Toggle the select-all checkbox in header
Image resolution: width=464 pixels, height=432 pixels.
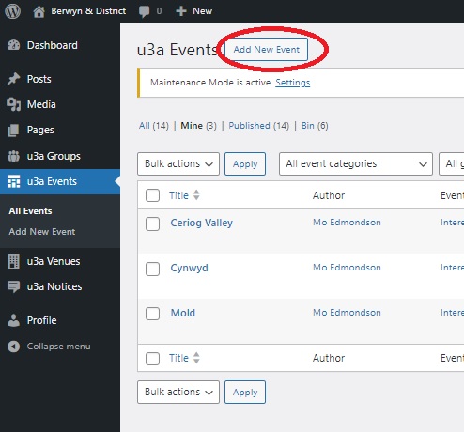point(152,195)
